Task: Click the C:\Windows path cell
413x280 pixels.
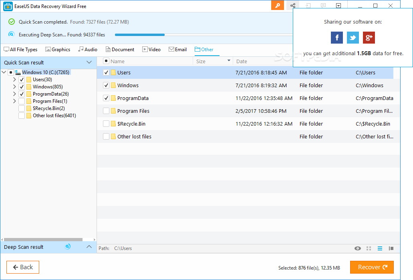Action: [x=369, y=86]
